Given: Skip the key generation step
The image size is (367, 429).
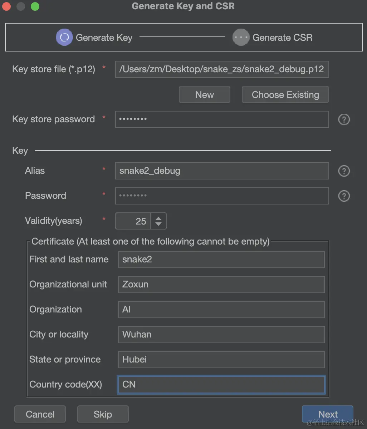Looking at the screenshot, I should click(x=103, y=414).
